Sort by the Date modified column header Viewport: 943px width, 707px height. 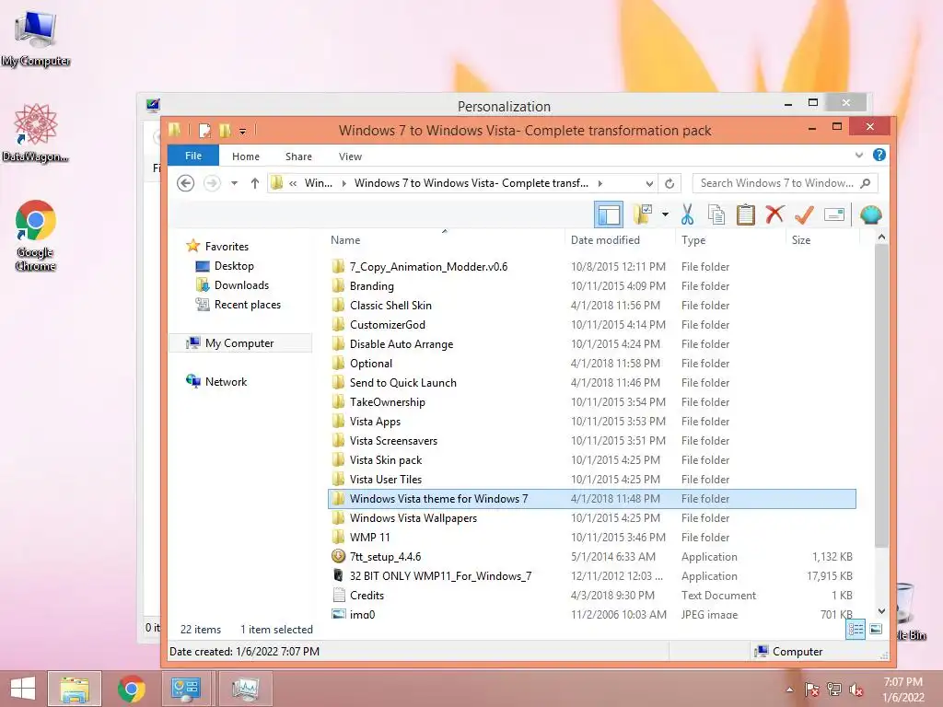tap(605, 240)
